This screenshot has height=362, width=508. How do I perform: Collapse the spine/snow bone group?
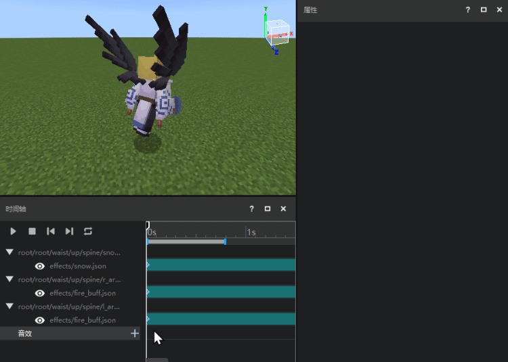click(x=9, y=252)
